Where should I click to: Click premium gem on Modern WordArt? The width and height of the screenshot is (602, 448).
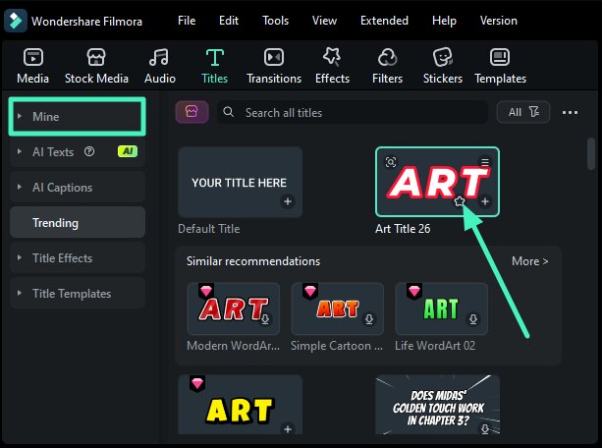(x=206, y=291)
